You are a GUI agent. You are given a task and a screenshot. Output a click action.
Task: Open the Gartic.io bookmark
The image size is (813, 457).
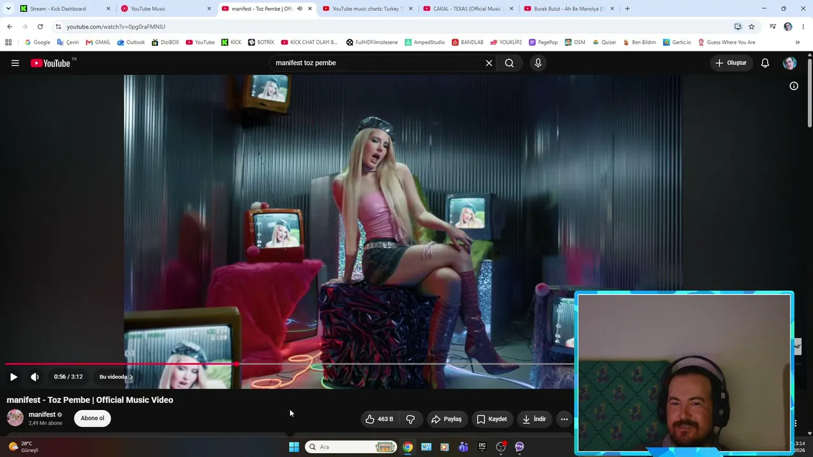pyautogui.click(x=676, y=43)
